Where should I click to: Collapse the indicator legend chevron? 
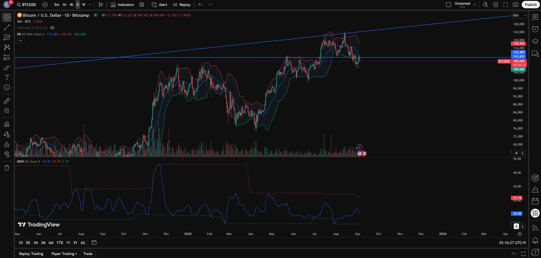coord(21,41)
